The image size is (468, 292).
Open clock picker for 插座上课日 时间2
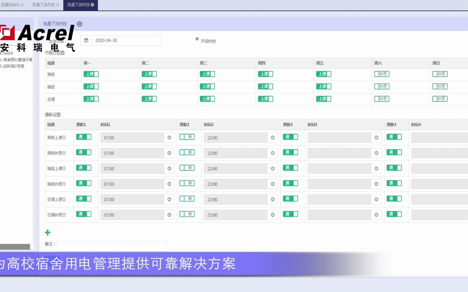[273, 168]
